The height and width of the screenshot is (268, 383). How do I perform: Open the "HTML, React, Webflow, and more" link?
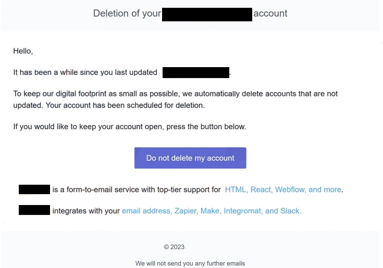pyautogui.click(x=283, y=189)
